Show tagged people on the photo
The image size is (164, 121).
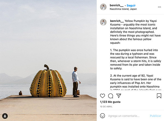[x=5, y=116]
